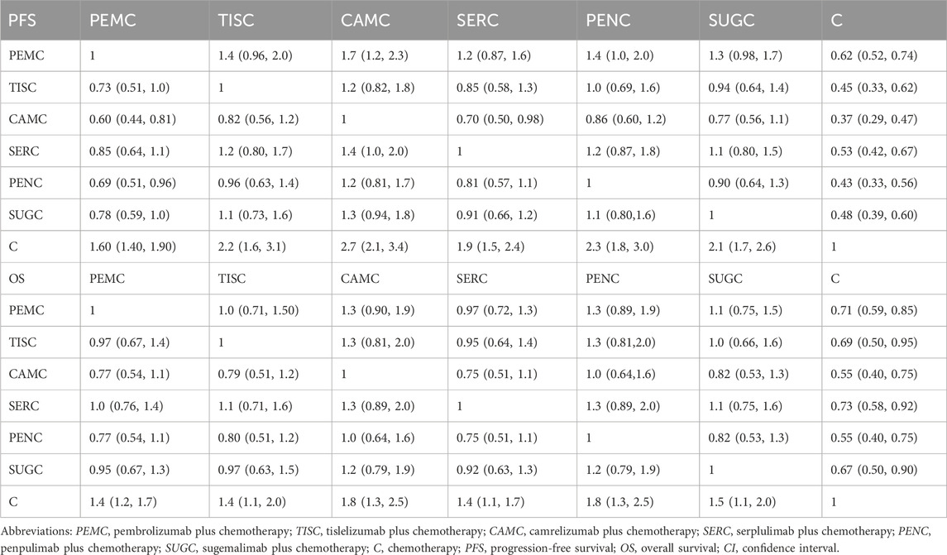
Task: Click the PENC column header in the top row
Action: 608,20
